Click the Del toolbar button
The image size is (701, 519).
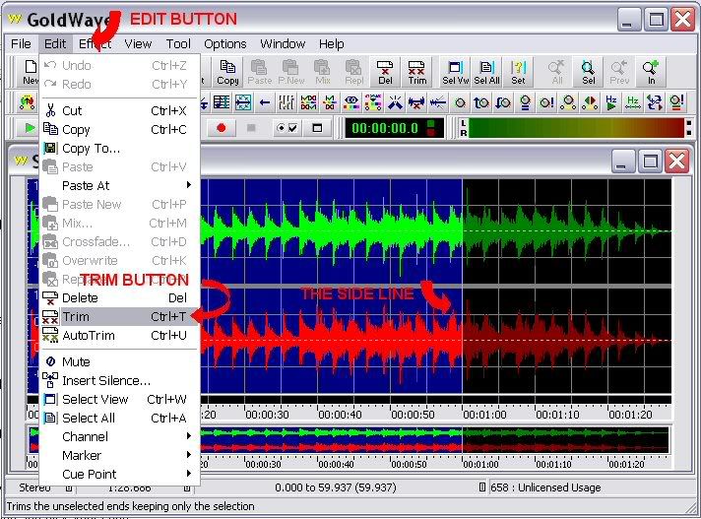[385, 71]
